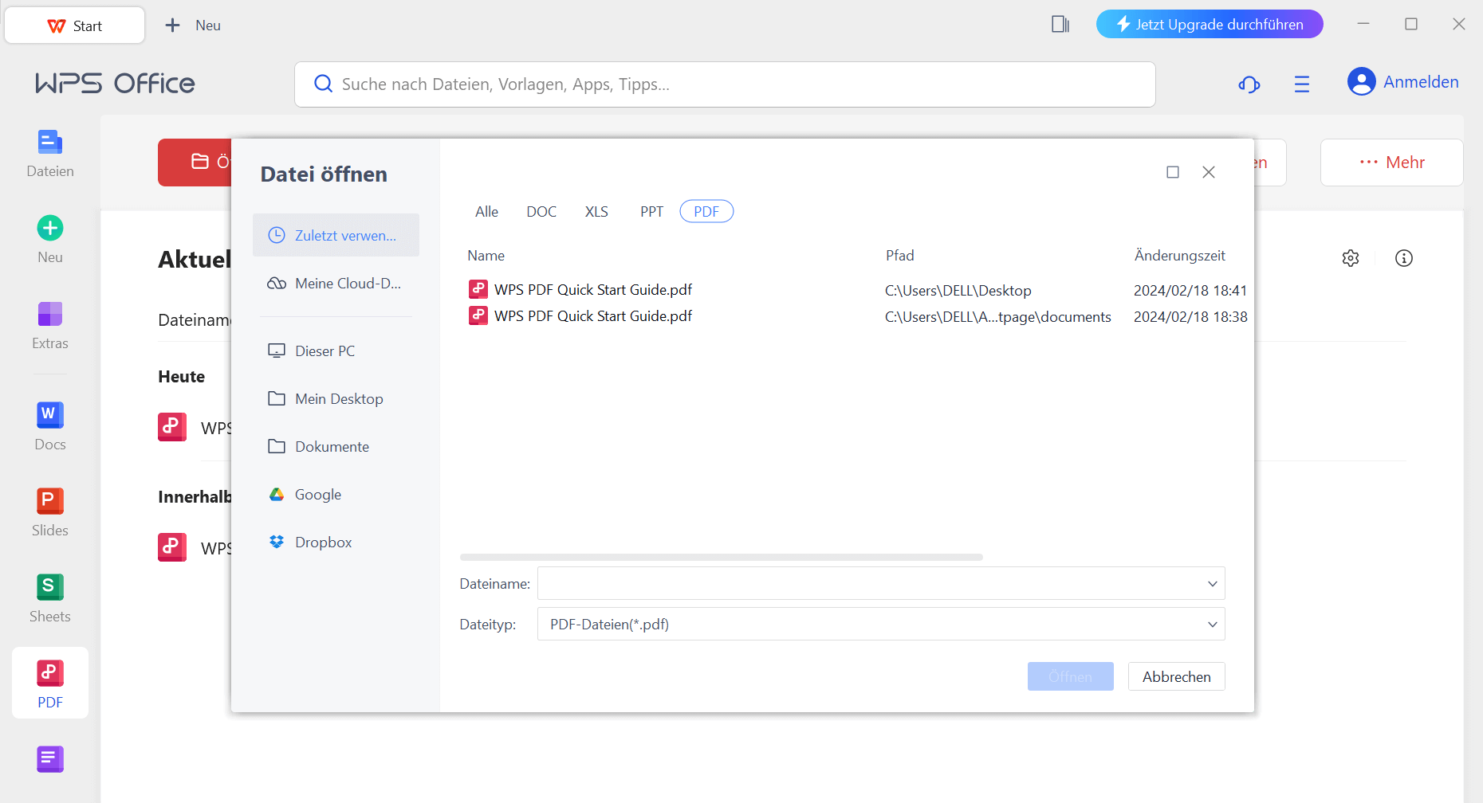Click the horizontal scrollbar in file list

point(721,557)
